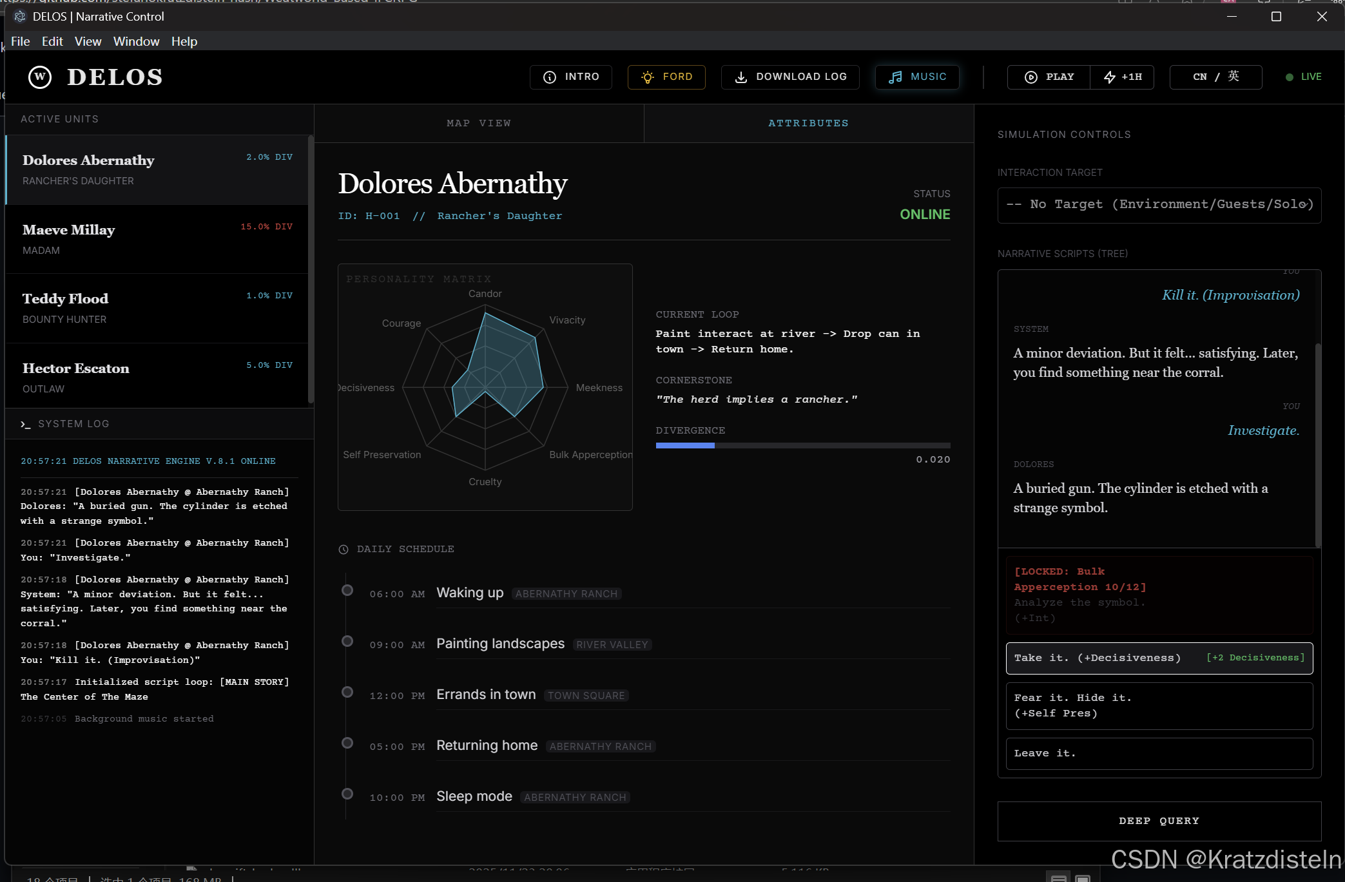Viewport: 1345px width, 882px height.
Task: Toggle the Live status indicator
Action: pyautogui.click(x=1303, y=77)
